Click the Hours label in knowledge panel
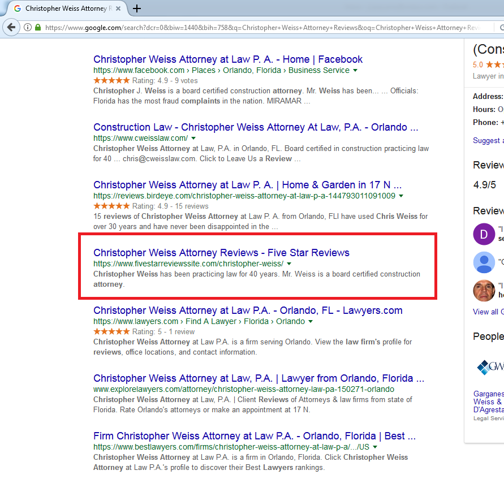Viewport: 504px width, 479px height. [x=484, y=110]
